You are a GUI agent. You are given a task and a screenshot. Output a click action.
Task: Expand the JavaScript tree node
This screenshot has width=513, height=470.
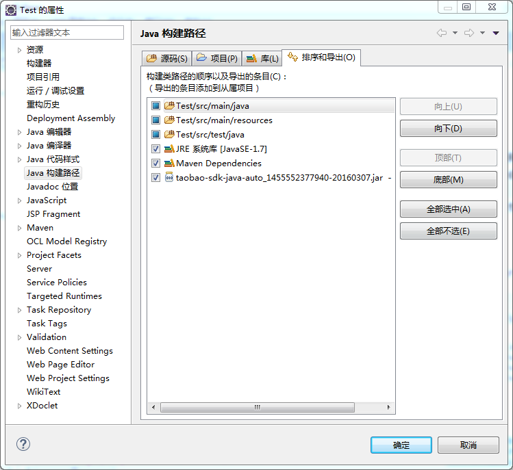(x=19, y=200)
